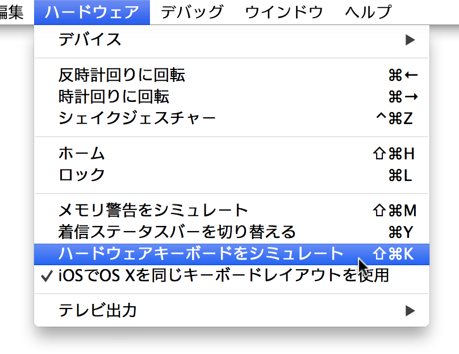Select 着信ステータスバーを切り替える
The width and height of the screenshot is (459, 354).
point(232,232)
